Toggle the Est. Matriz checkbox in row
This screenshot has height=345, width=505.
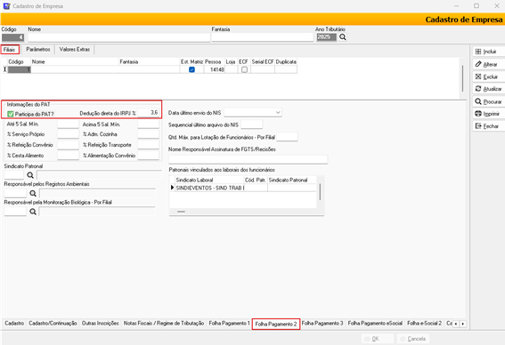pos(191,69)
